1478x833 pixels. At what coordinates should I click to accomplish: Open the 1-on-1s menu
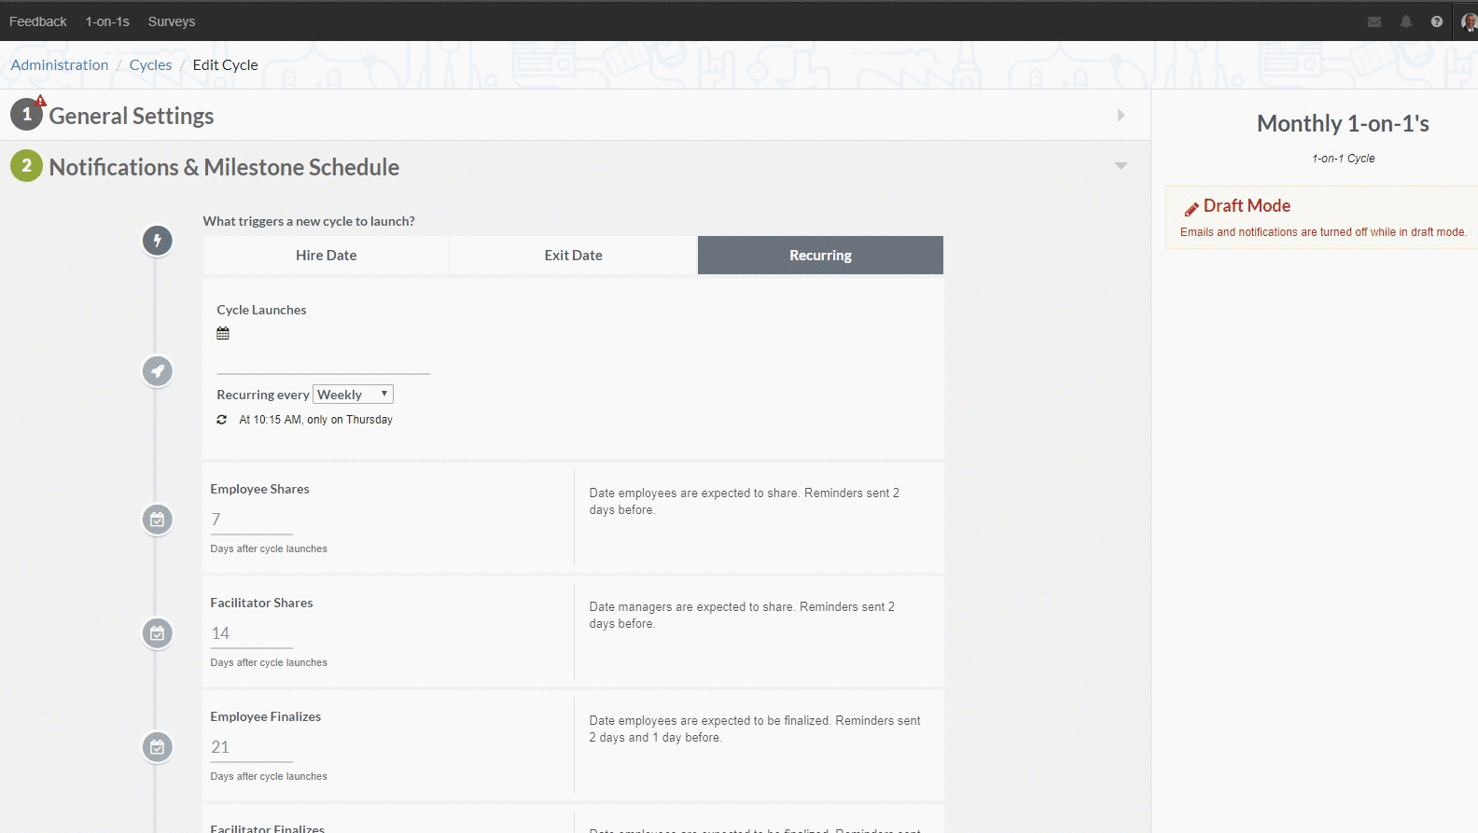pyautogui.click(x=107, y=21)
